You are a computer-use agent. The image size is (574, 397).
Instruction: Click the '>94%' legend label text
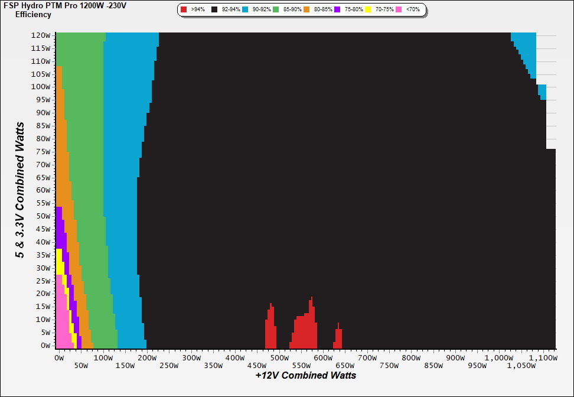click(198, 10)
